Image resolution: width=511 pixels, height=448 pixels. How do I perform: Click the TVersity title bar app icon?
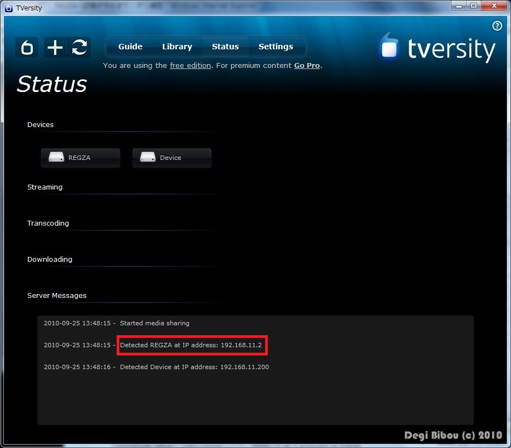[x=9, y=8]
